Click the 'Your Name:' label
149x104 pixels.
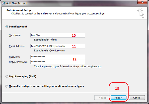click(15, 35)
